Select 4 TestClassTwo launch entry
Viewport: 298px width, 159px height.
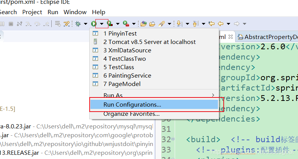(154, 58)
